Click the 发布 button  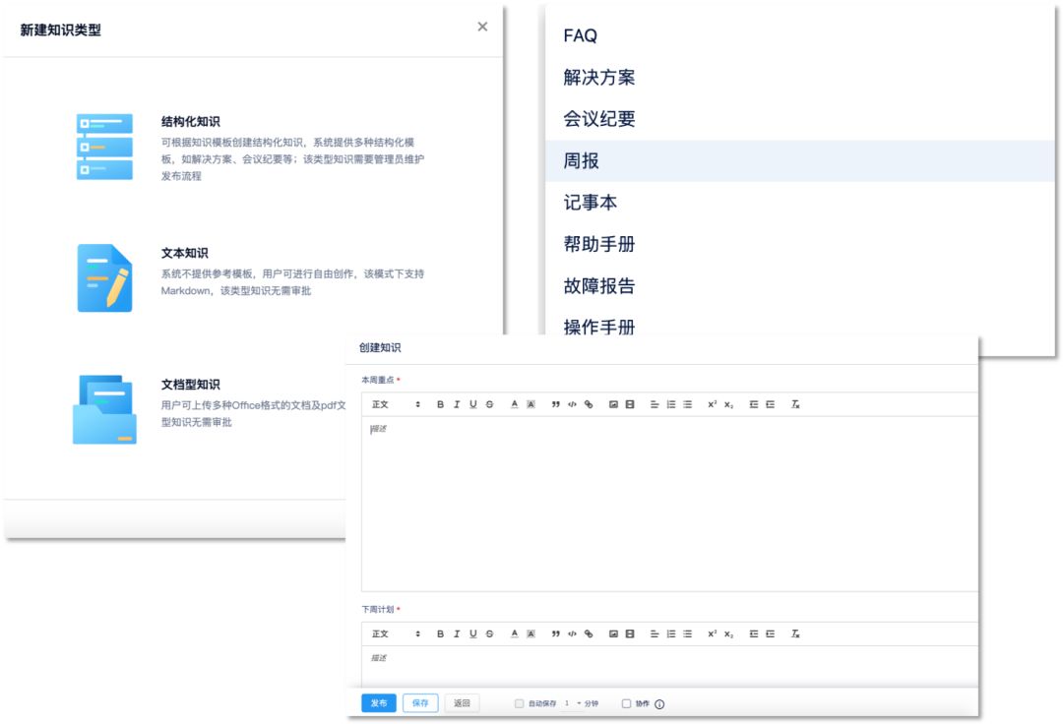point(379,703)
